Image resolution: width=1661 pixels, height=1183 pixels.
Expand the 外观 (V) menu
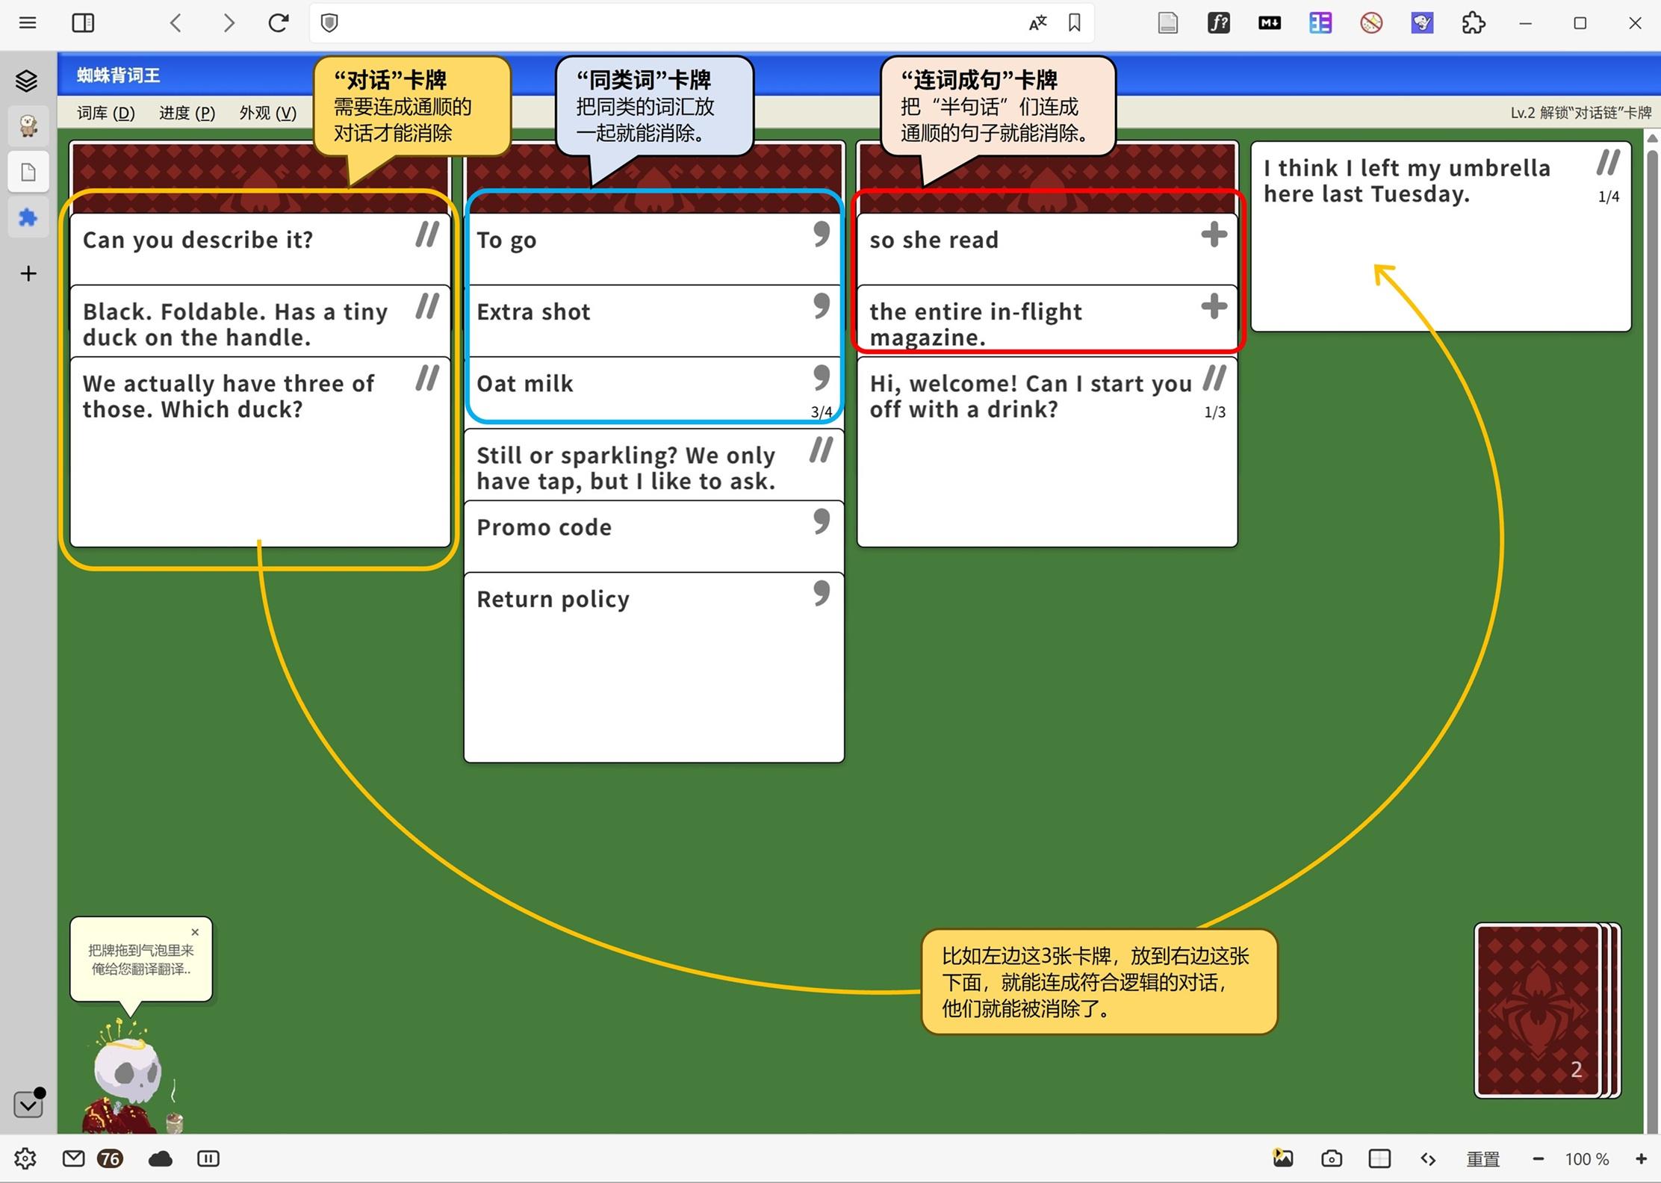coord(267,113)
